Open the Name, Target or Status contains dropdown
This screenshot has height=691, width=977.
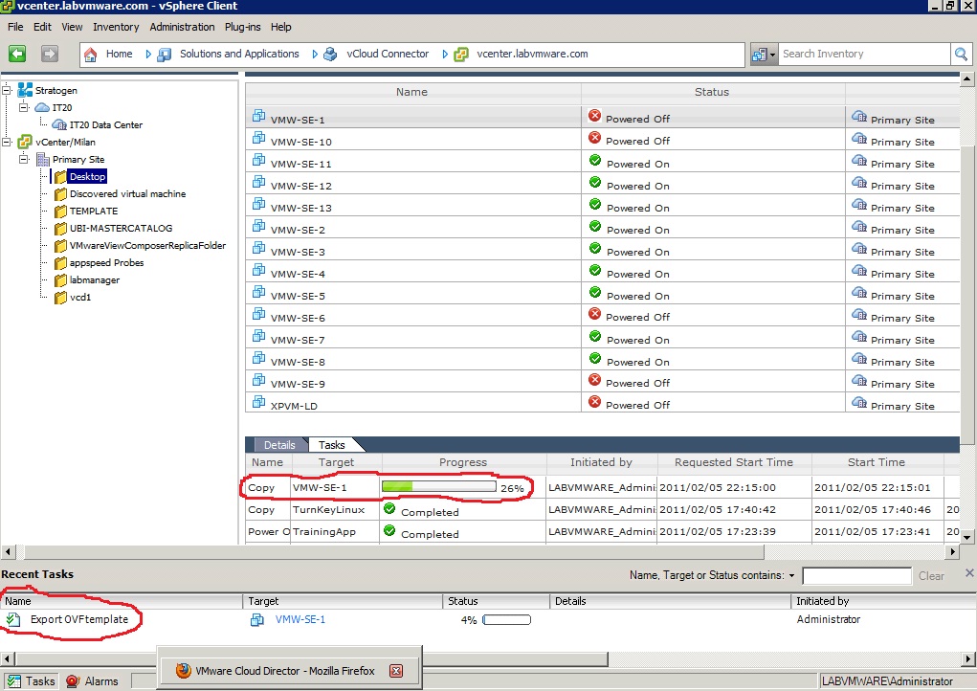pos(792,576)
